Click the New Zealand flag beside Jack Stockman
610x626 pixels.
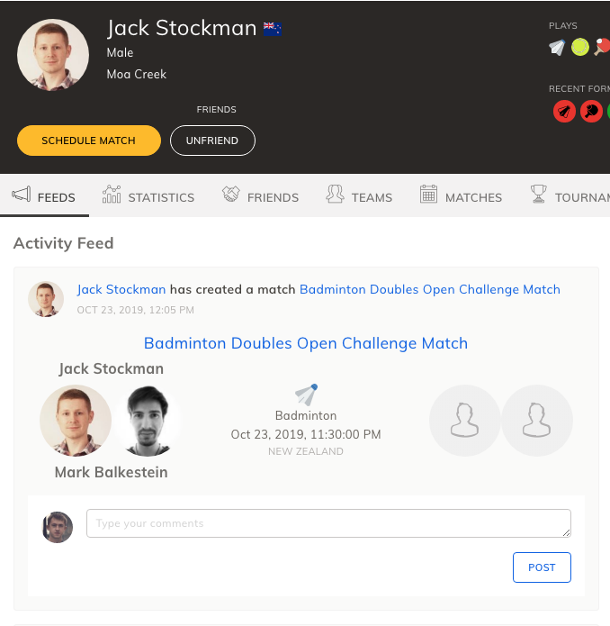[273, 29]
